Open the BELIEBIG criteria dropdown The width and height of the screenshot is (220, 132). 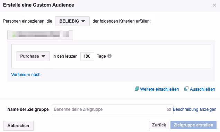coord(72,21)
